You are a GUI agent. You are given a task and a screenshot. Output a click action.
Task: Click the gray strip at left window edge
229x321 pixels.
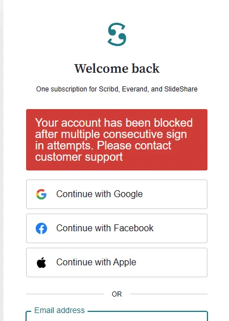click(2, 160)
